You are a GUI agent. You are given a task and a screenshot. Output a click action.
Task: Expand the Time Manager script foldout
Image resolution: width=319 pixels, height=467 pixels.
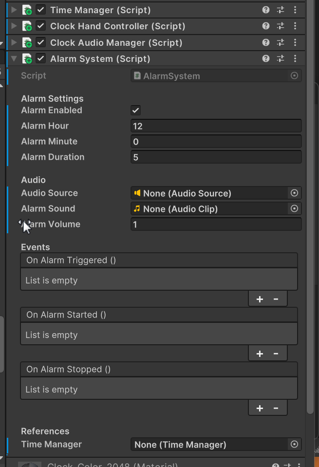[14, 10]
